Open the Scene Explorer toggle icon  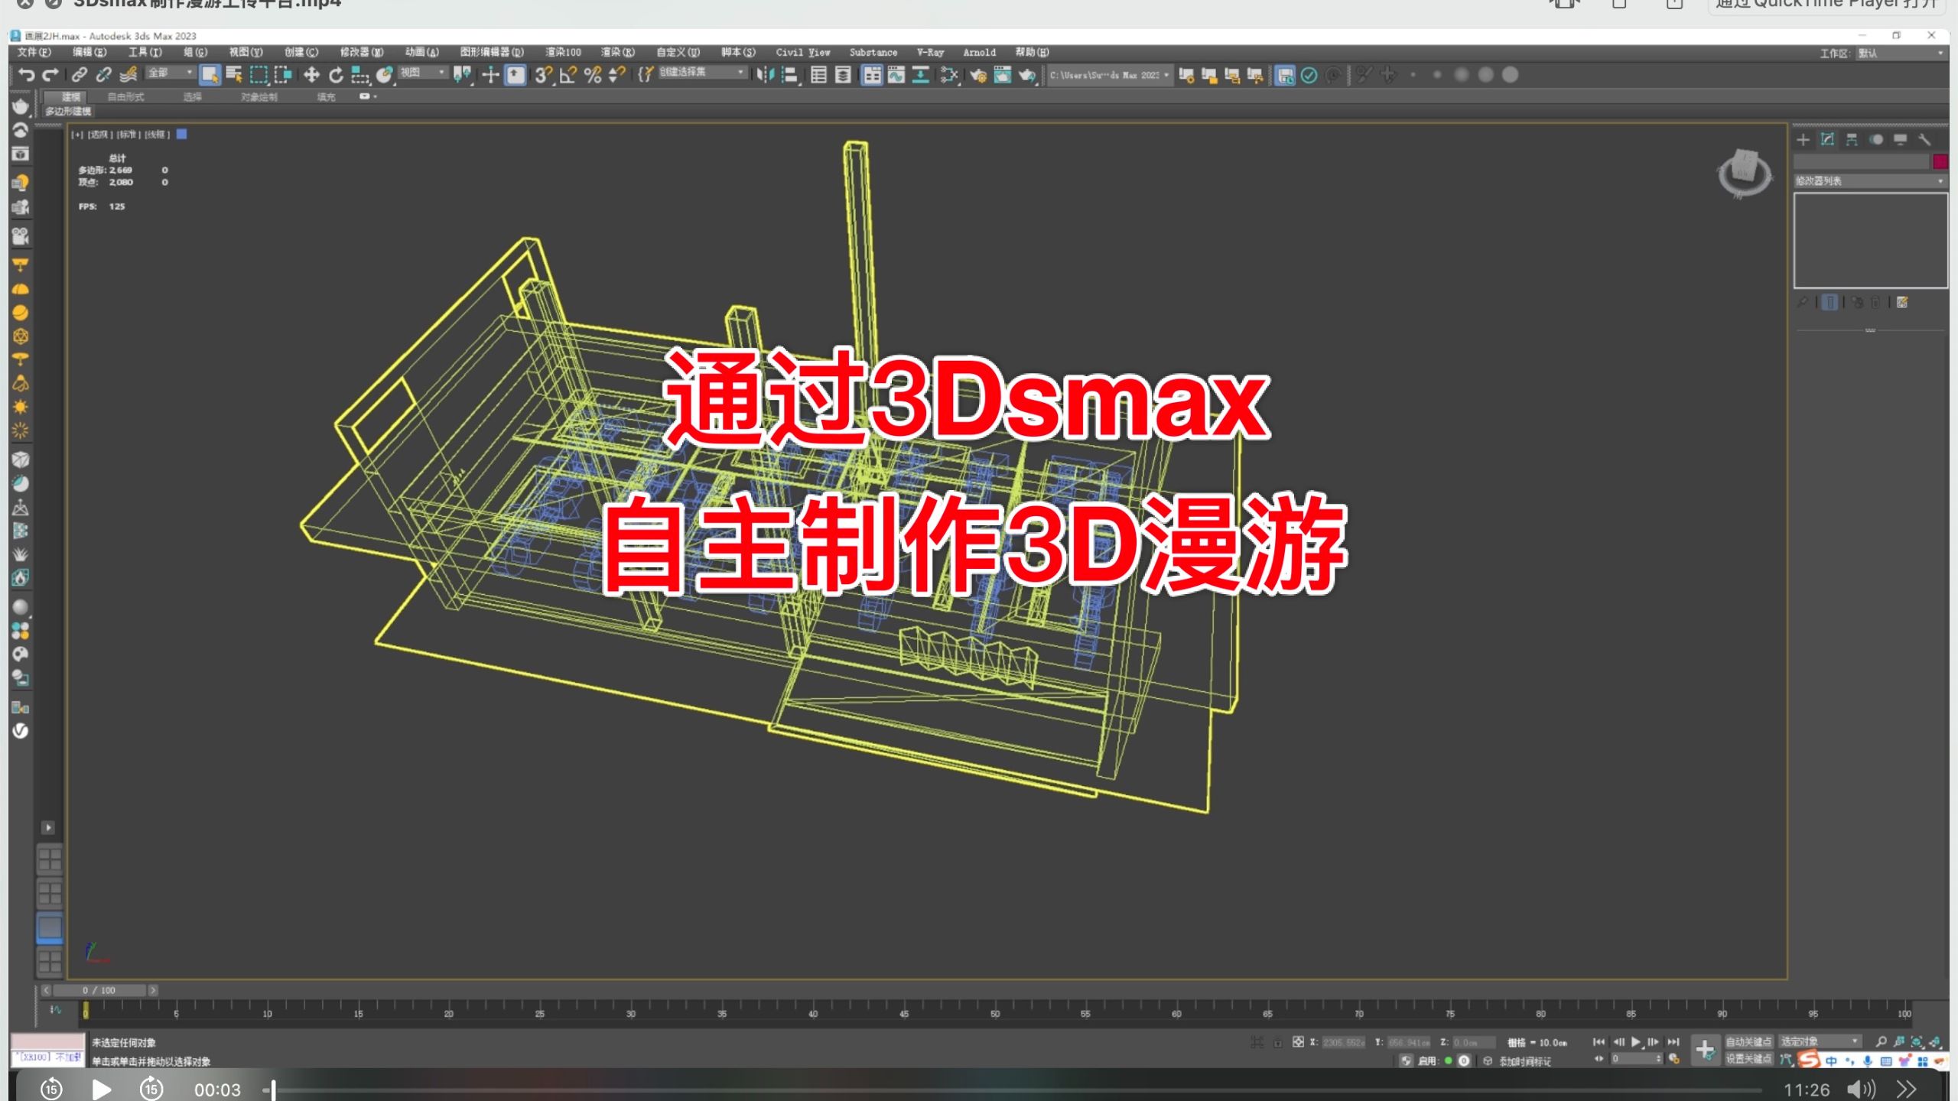(x=818, y=74)
